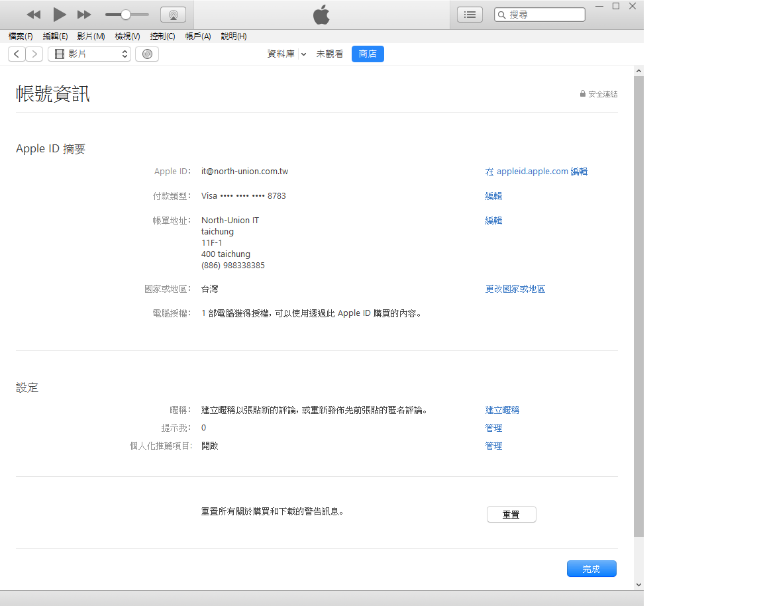
Task: Open the AirPlay output icon
Action: pyautogui.click(x=173, y=15)
